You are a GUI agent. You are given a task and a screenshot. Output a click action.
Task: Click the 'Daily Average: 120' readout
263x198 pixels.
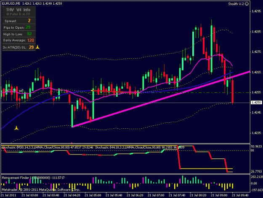coord(19,41)
